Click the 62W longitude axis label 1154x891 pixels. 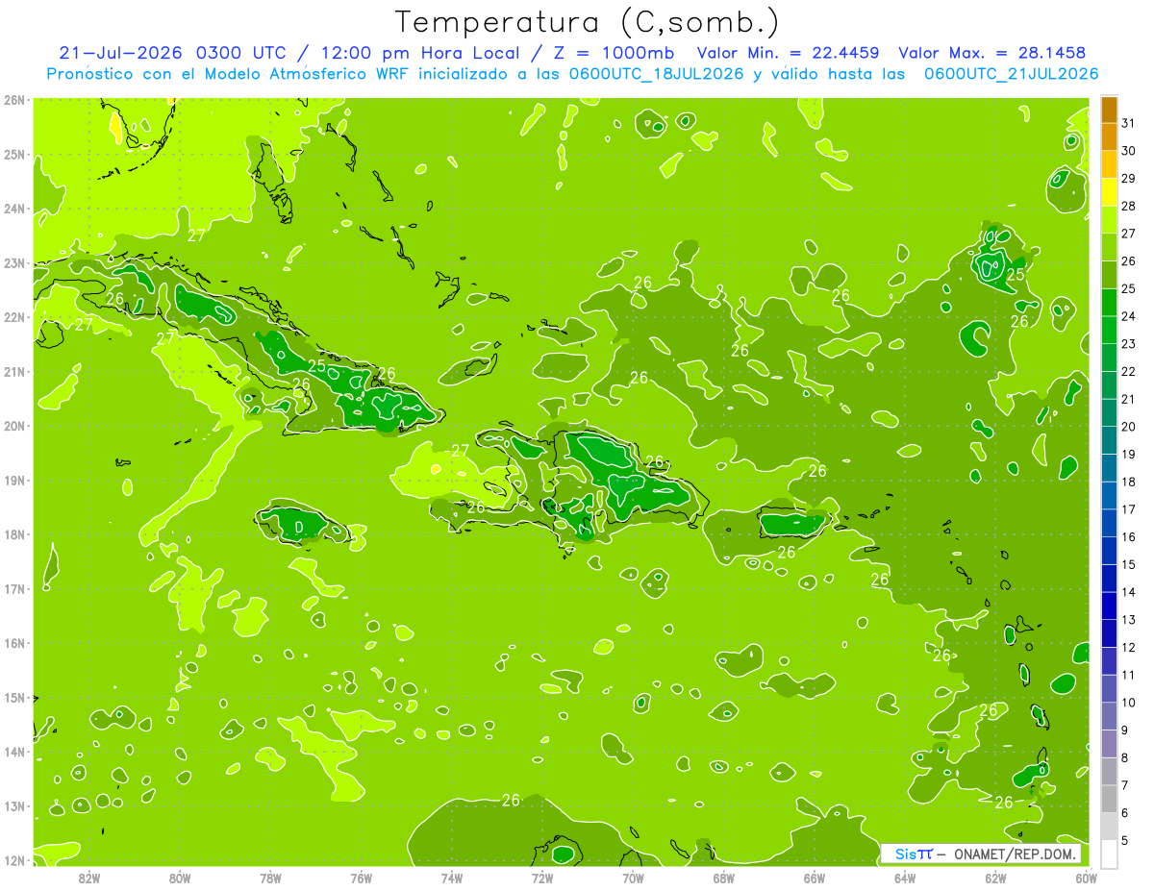pos(995,878)
